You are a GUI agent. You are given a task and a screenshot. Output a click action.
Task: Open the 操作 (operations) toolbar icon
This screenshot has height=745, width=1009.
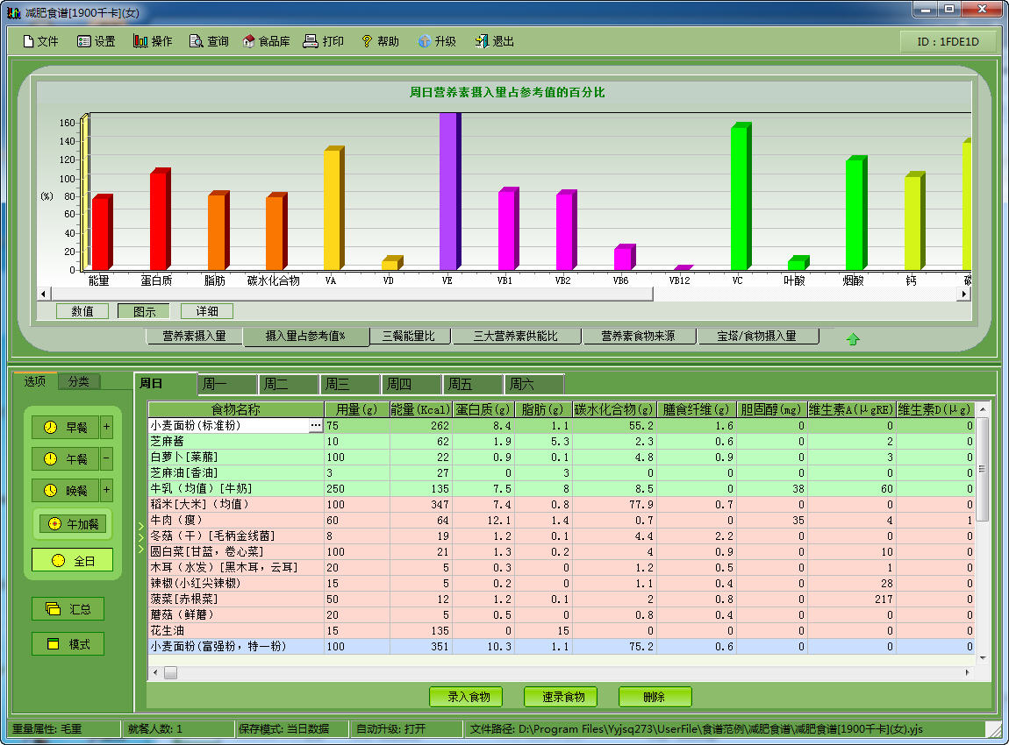click(151, 40)
